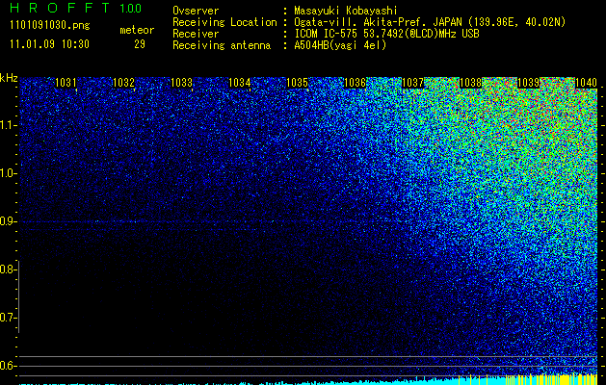The height and width of the screenshot is (385, 606).
Task: Click the Ogata-vill. Akita-Pref. JAPAN location text
Action: coord(430,22)
